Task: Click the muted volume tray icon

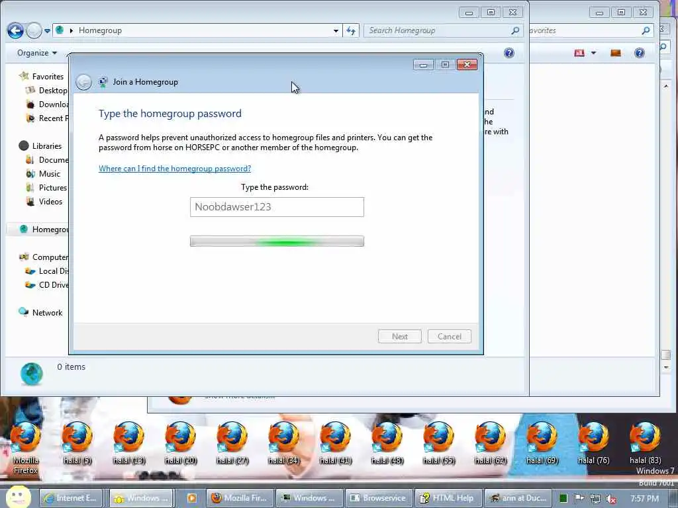Action: 610,499
